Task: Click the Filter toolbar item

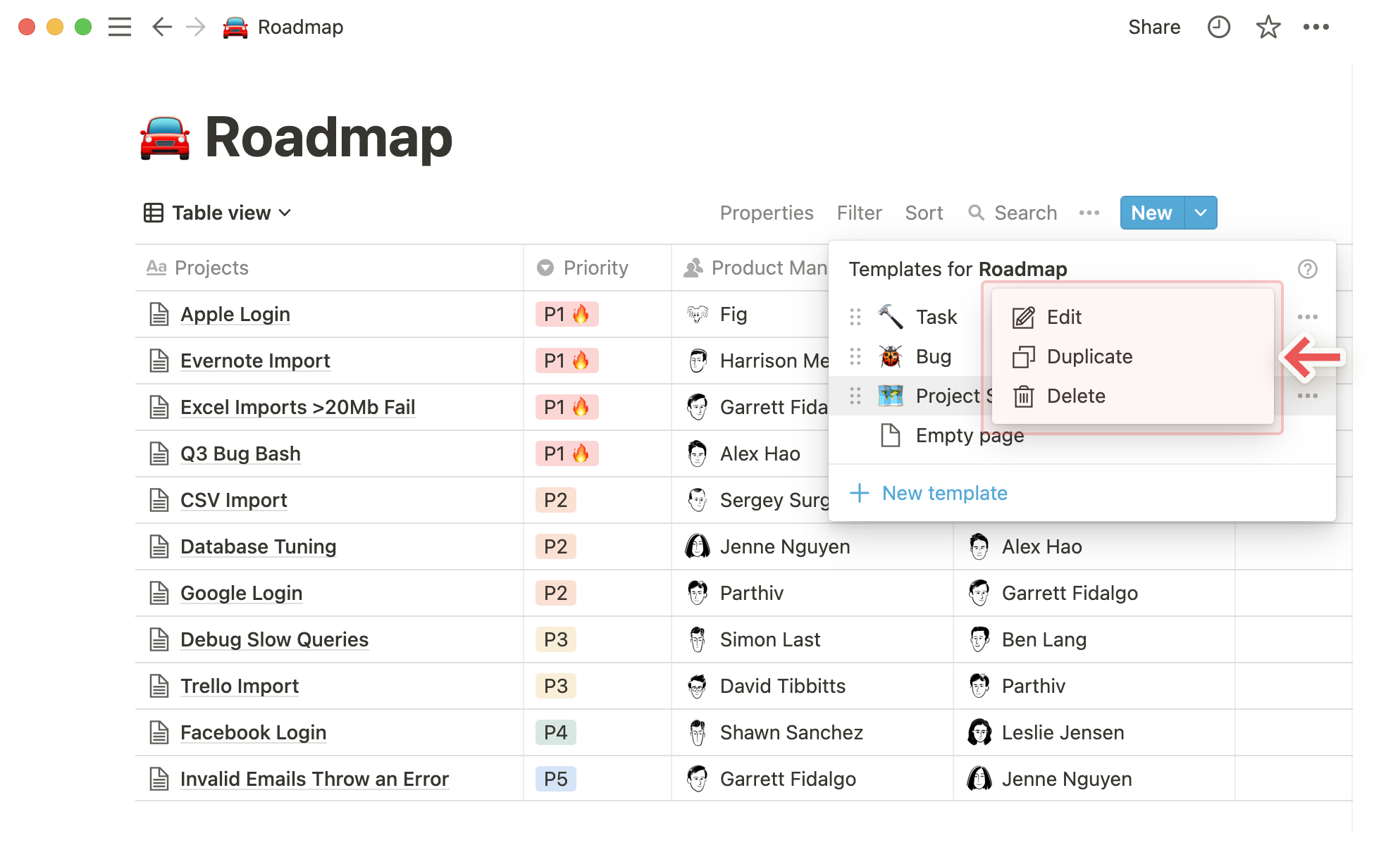Action: [x=858, y=213]
